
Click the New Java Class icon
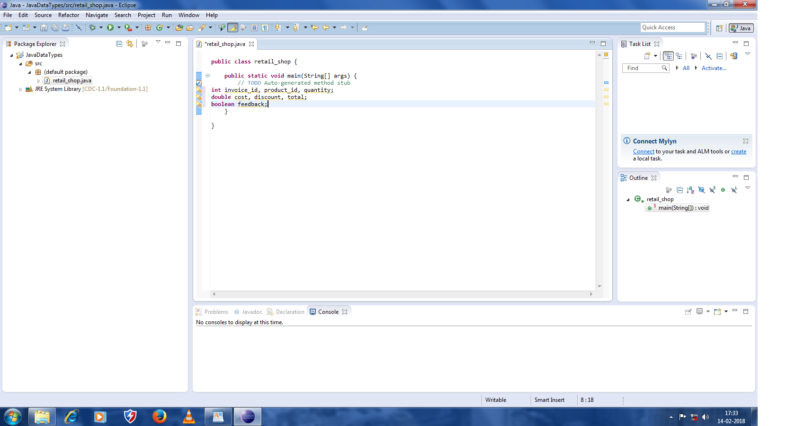[160, 27]
